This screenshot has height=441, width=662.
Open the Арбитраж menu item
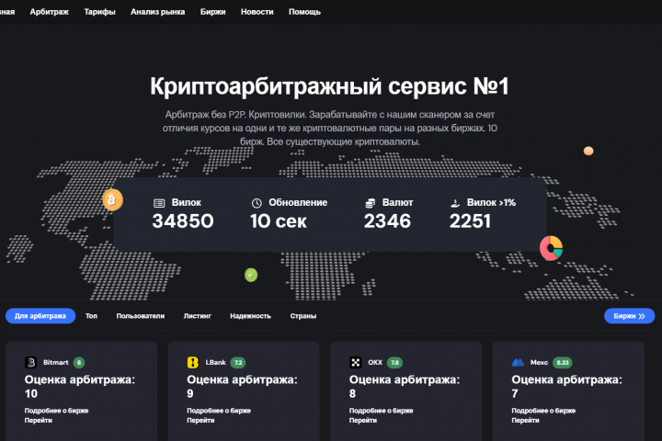coord(49,12)
